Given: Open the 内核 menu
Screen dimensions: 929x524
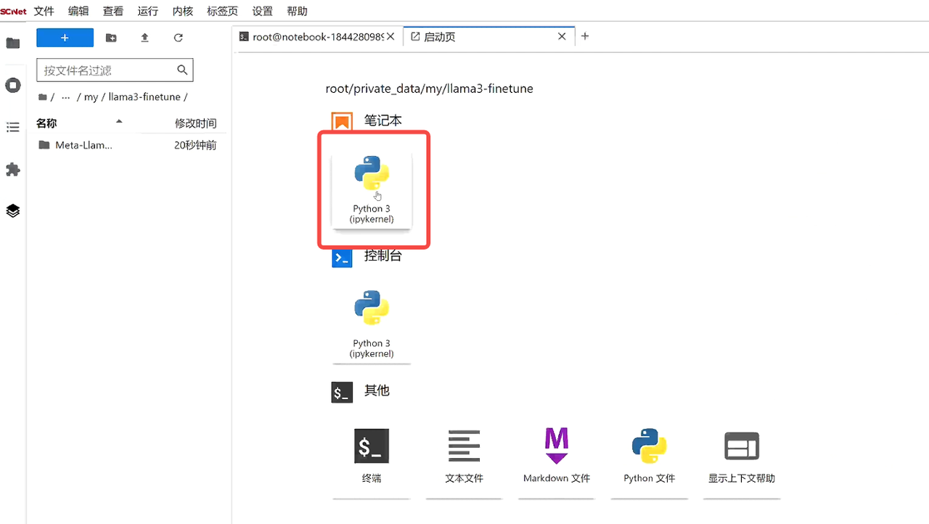Looking at the screenshot, I should [x=182, y=11].
